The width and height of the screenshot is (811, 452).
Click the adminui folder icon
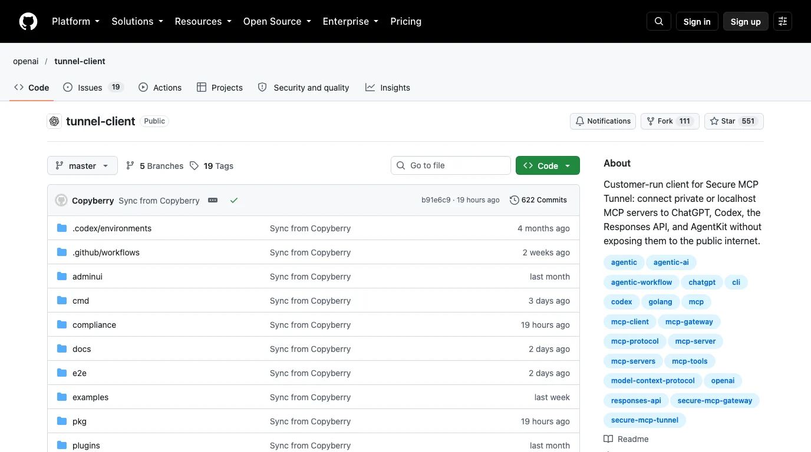62,277
